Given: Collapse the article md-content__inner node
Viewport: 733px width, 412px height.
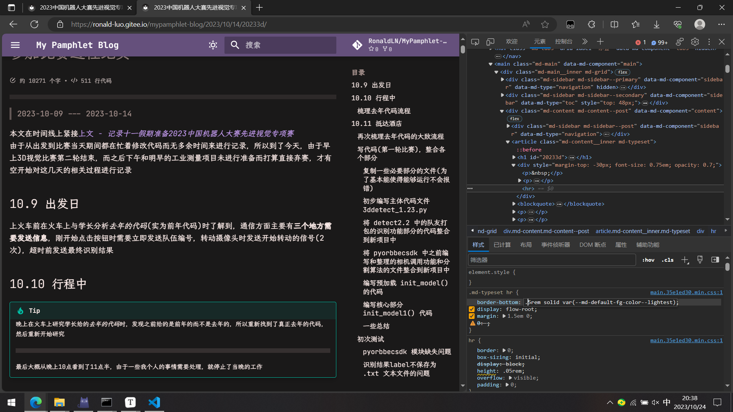Looking at the screenshot, I should pyautogui.click(x=508, y=142).
